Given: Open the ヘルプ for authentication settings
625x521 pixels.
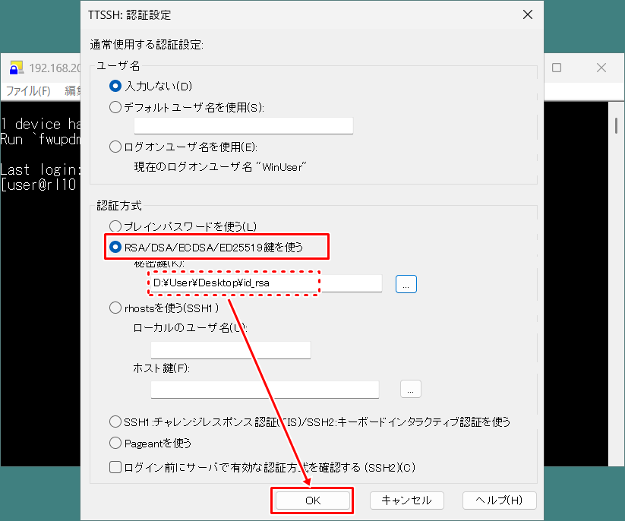Looking at the screenshot, I should 499,500.
